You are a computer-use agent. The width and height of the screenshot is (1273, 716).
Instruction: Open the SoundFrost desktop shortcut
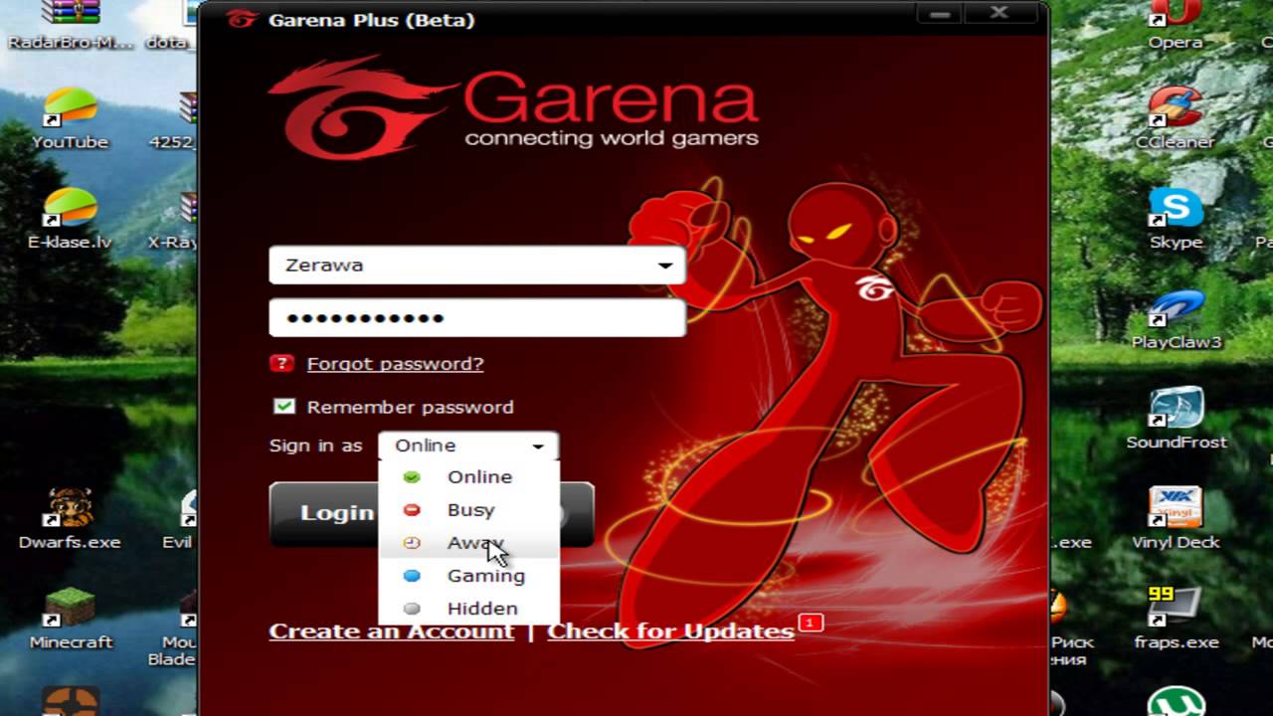(1176, 411)
